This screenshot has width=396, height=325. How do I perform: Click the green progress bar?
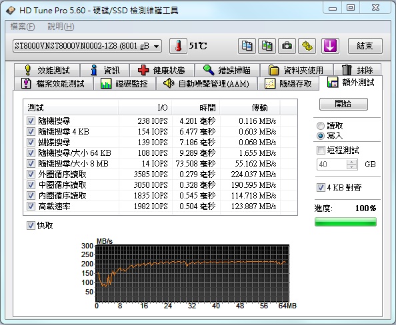[345, 222]
